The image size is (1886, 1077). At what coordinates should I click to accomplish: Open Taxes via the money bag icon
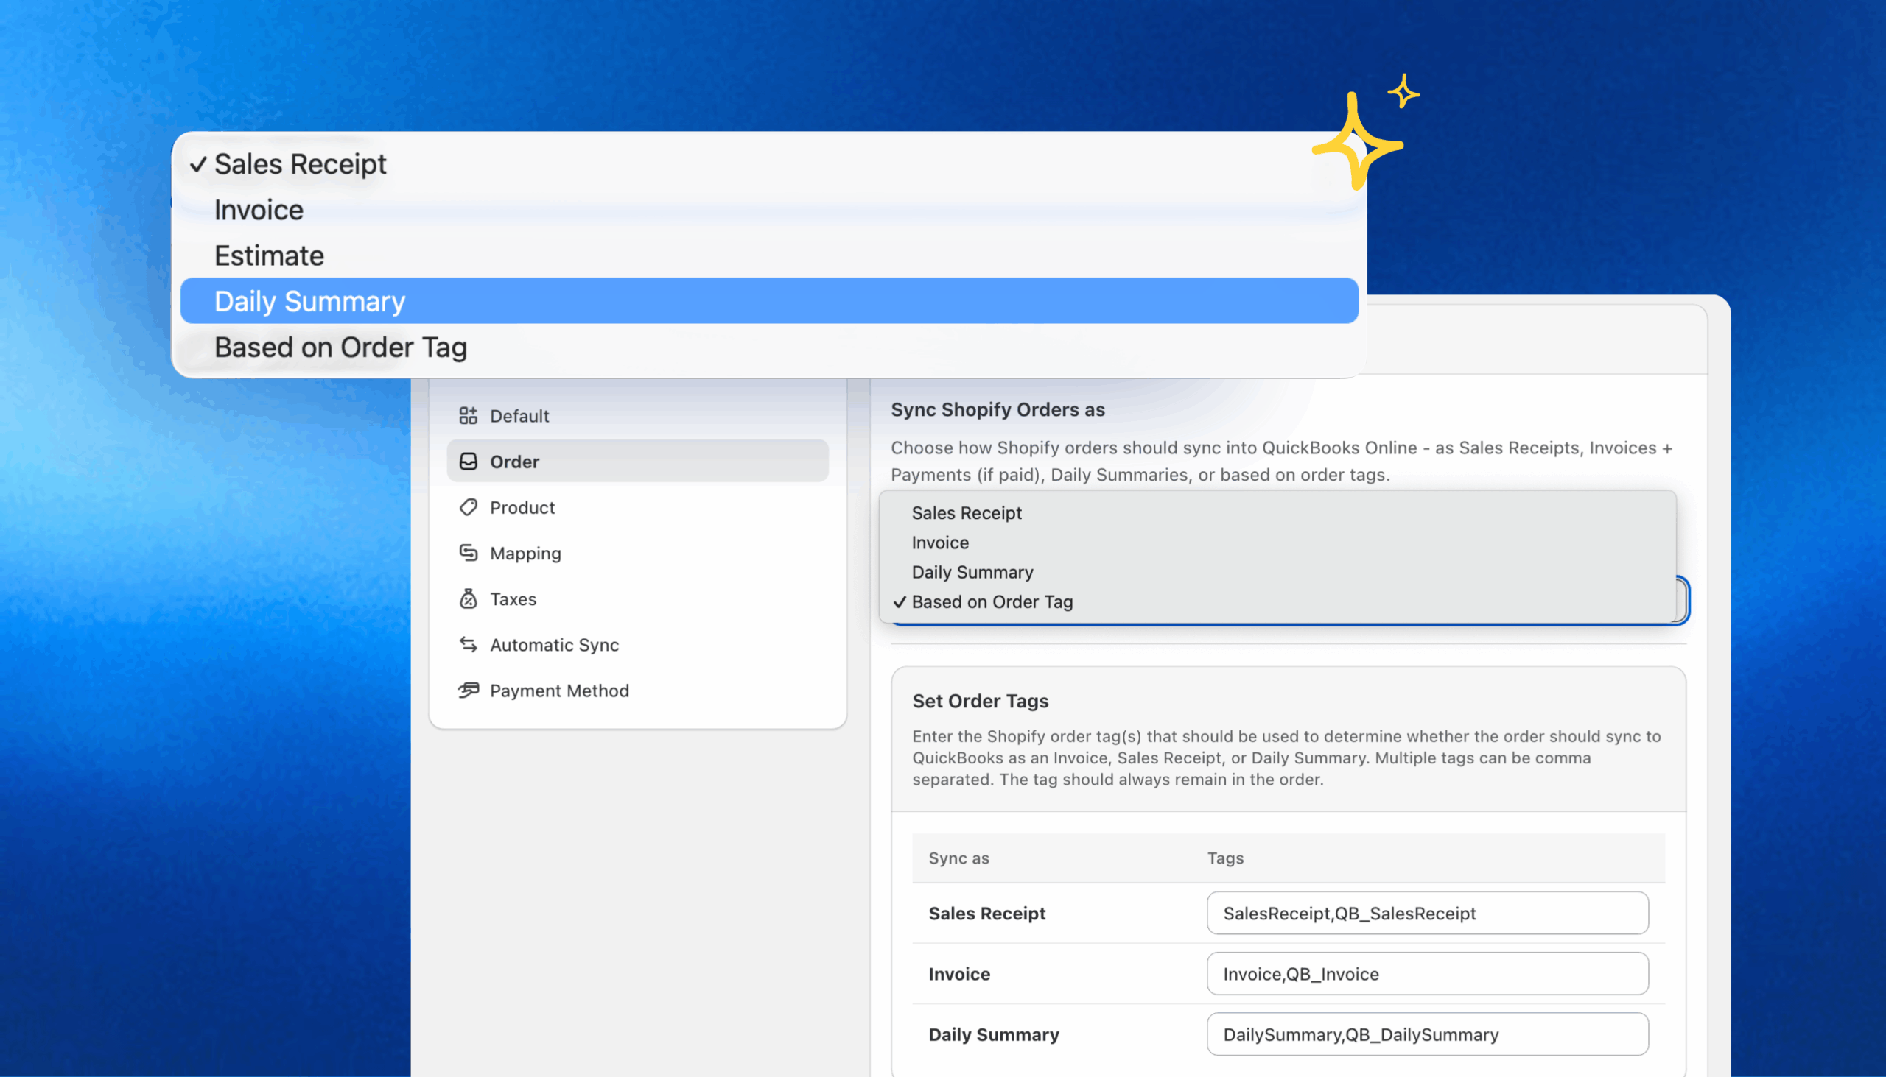tap(469, 599)
